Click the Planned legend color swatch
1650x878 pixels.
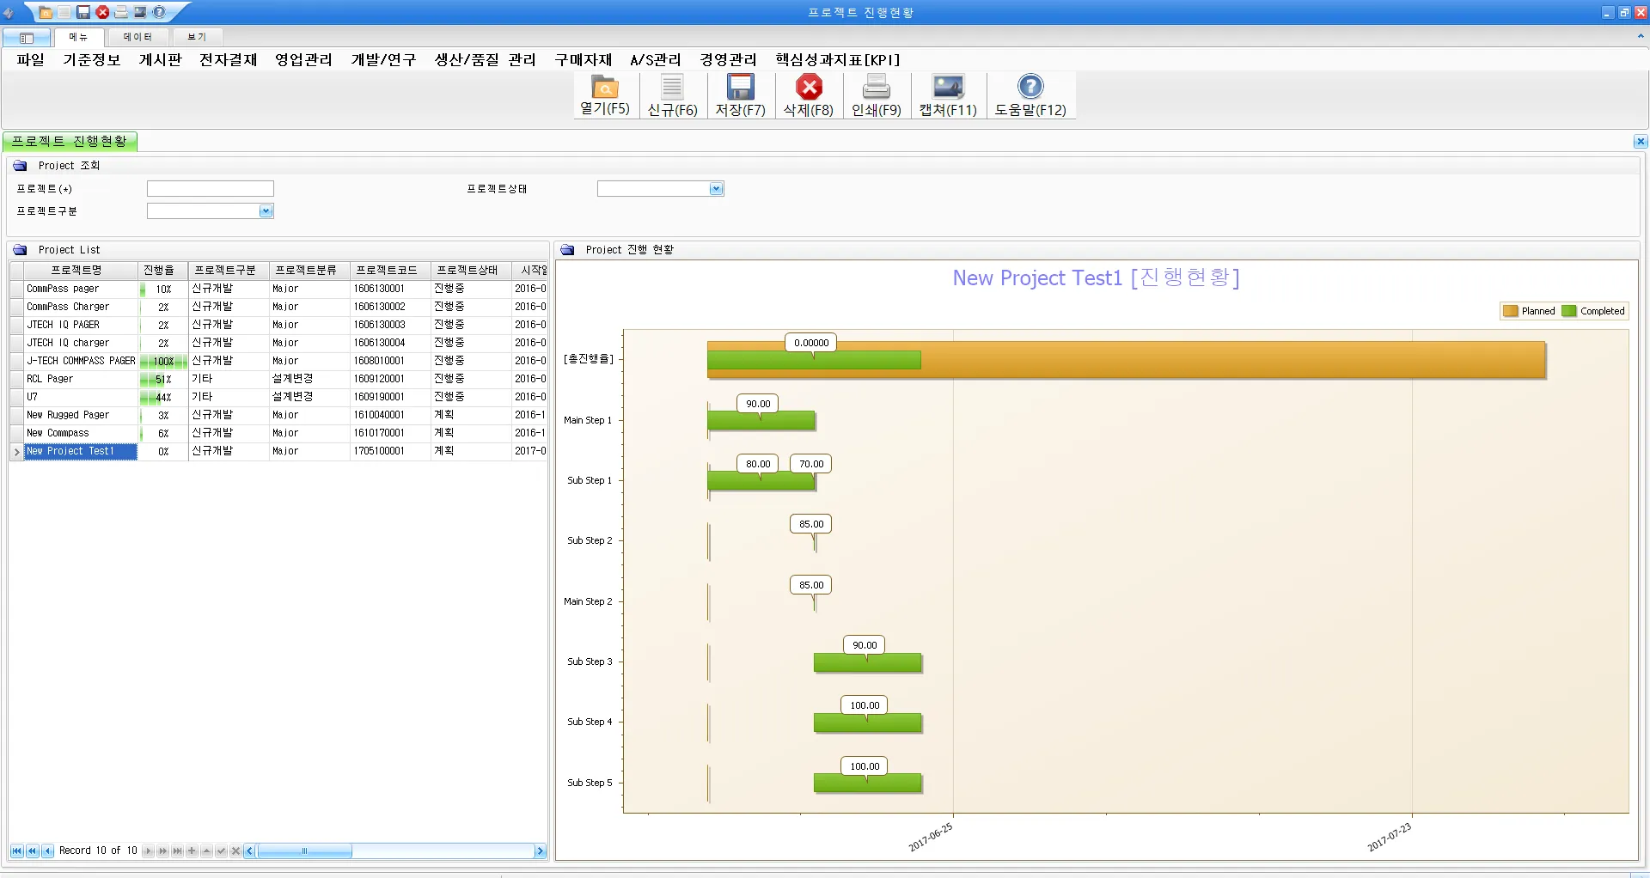pos(1510,311)
